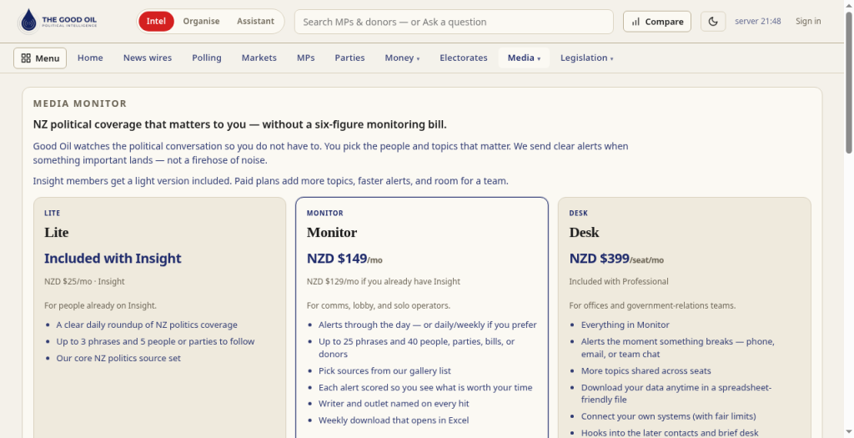Click 'NZD $25/mo · Insight' text
The height and width of the screenshot is (438, 854).
click(x=84, y=282)
